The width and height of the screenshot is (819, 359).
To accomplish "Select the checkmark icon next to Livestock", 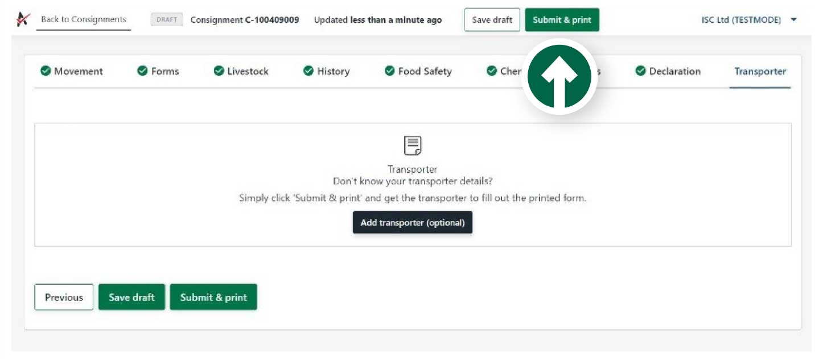I will (x=219, y=71).
